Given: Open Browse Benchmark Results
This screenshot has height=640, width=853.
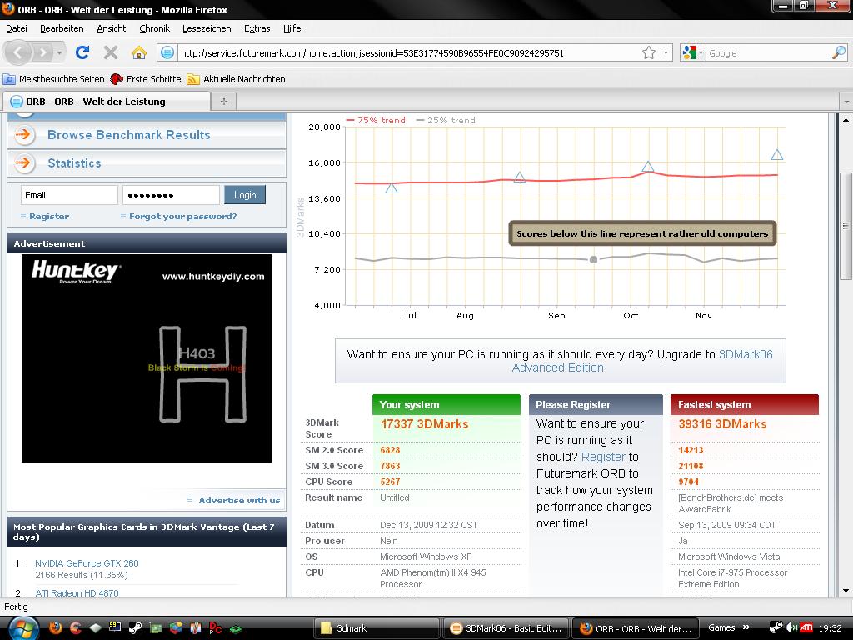Looking at the screenshot, I should pyautogui.click(x=128, y=135).
